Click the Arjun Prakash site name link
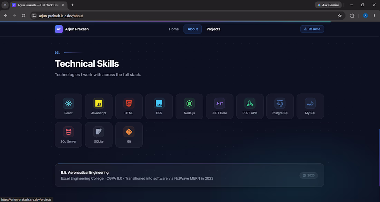Viewport: 380px width, 202px height. (77, 29)
